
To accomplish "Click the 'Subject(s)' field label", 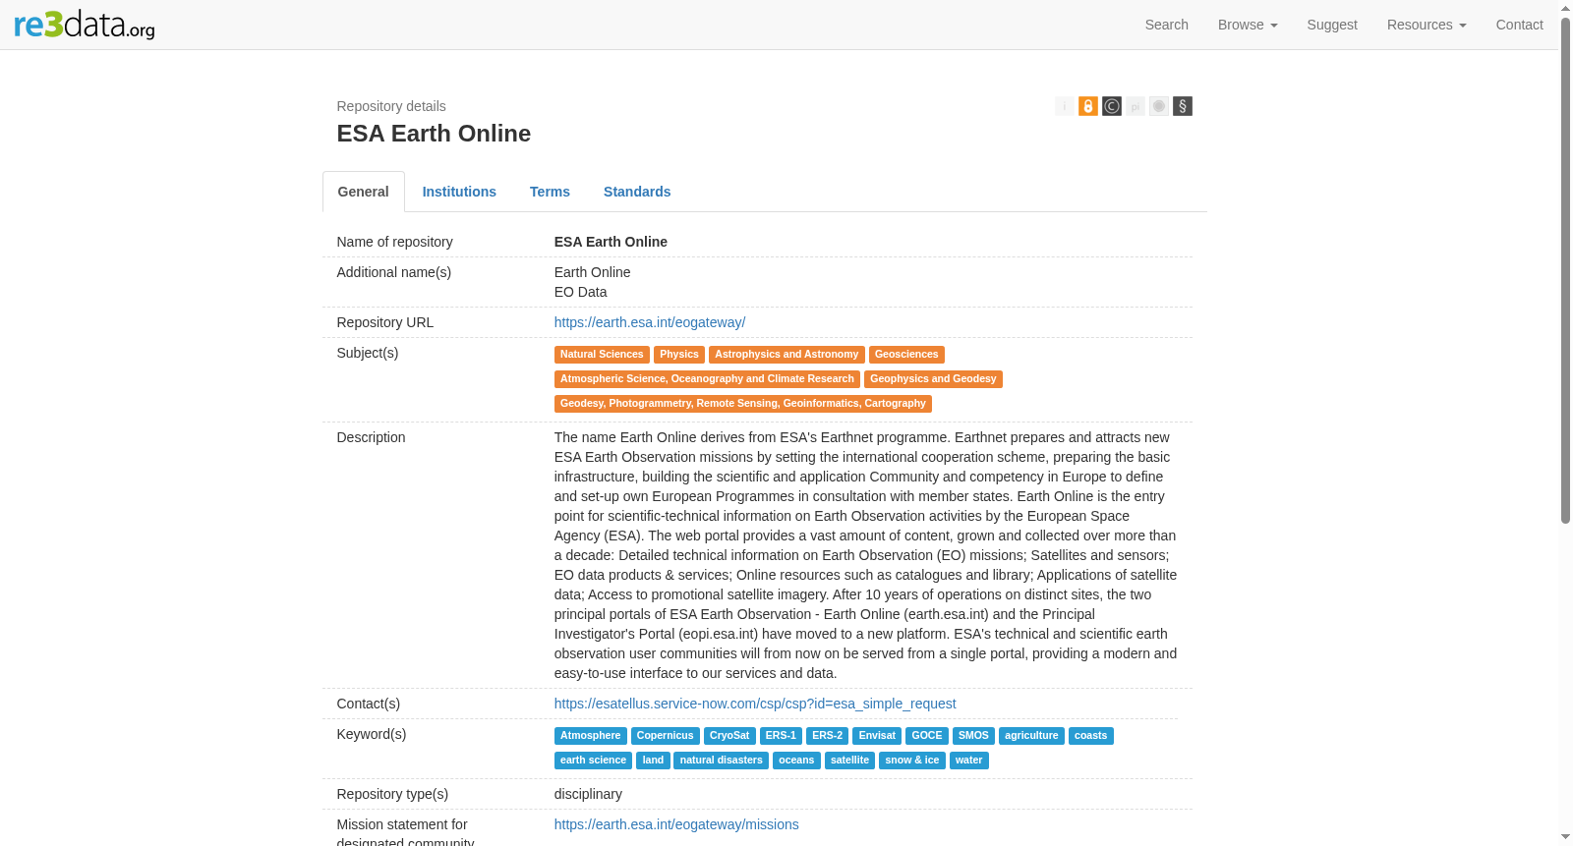I will (368, 353).
